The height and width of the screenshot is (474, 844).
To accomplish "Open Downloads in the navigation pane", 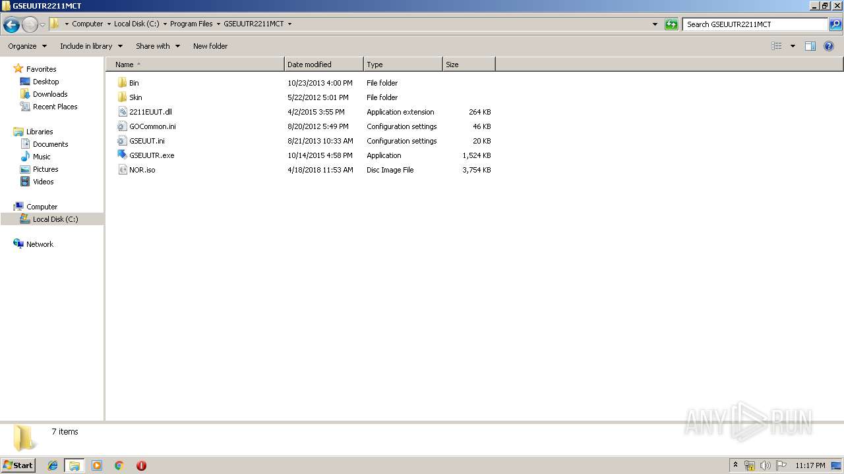I will (x=50, y=94).
